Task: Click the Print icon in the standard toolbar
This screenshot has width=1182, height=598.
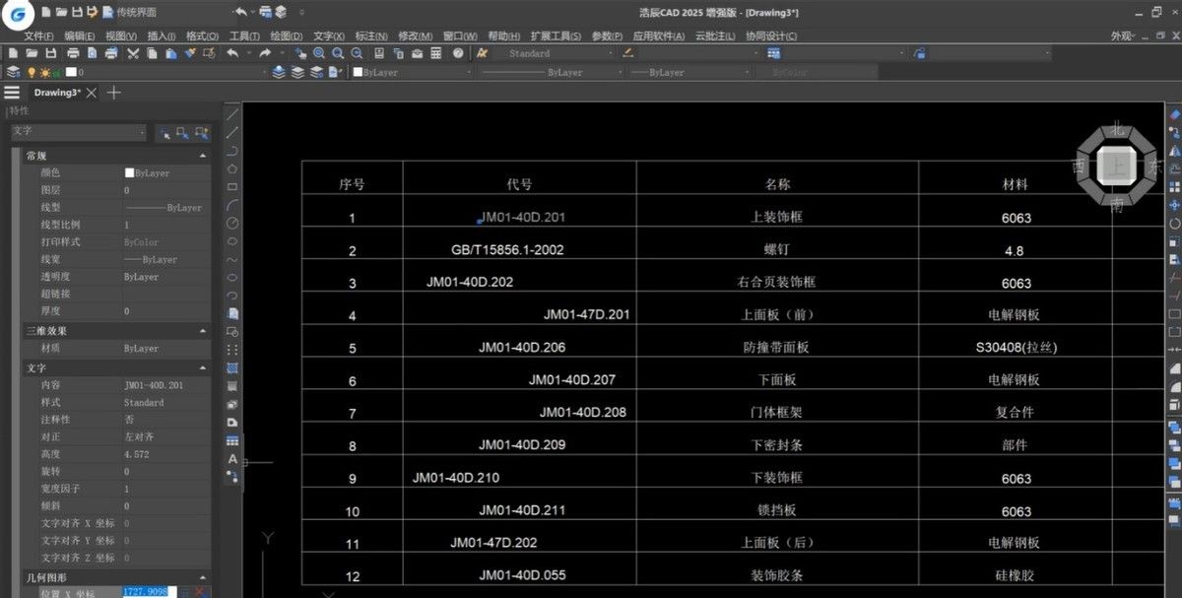Action: point(74,54)
